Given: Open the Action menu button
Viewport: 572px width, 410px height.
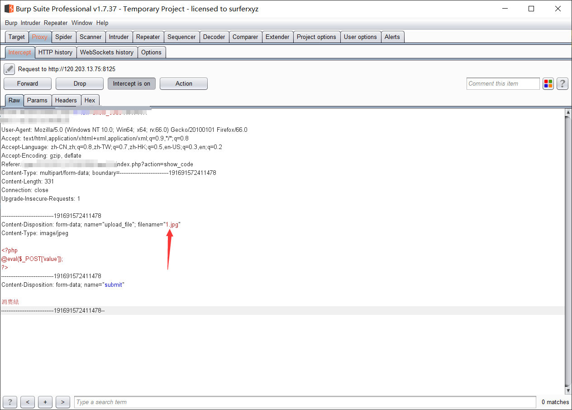Looking at the screenshot, I should pyautogui.click(x=184, y=84).
